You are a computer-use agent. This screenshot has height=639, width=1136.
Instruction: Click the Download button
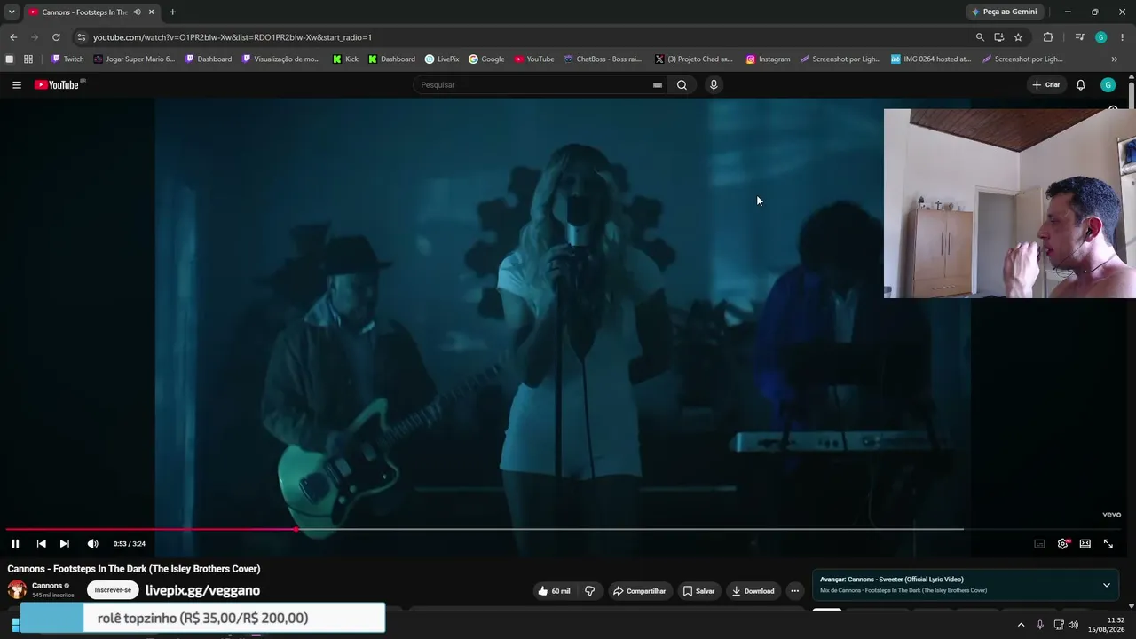click(x=753, y=591)
